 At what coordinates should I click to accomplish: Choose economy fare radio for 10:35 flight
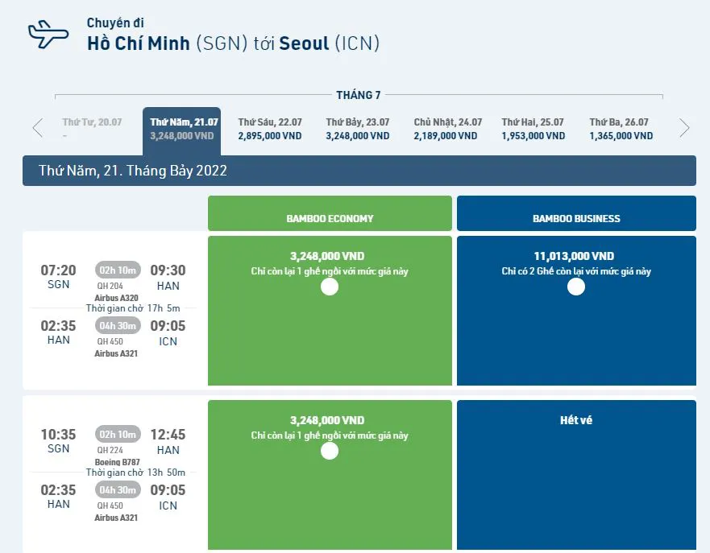click(x=330, y=451)
